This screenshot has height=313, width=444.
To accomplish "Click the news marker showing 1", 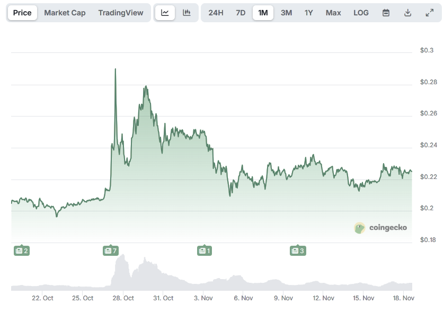I will click(204, 251).
